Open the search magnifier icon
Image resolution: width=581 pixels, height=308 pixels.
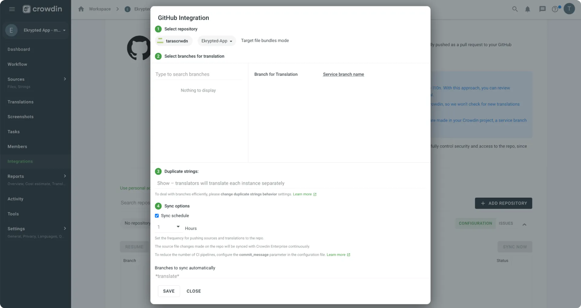tap(515, 9)
